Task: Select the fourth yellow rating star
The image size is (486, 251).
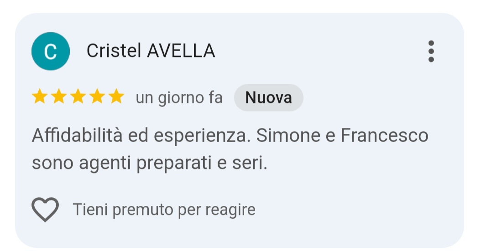Action: coord(97,96)
